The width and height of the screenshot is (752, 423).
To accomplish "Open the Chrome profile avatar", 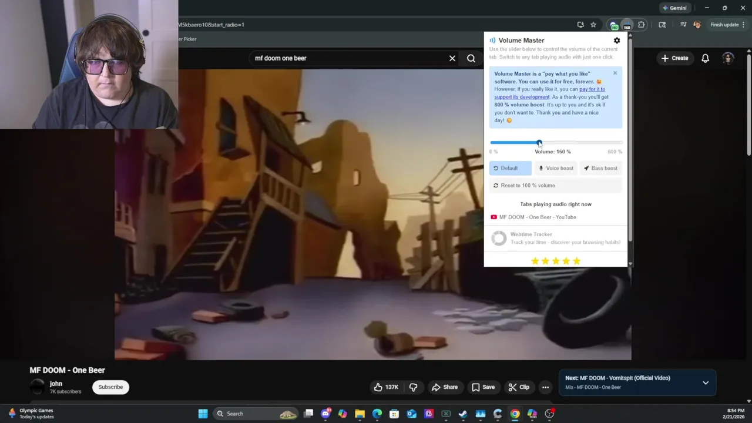I will pyautogui.click(x=697, y=25).
